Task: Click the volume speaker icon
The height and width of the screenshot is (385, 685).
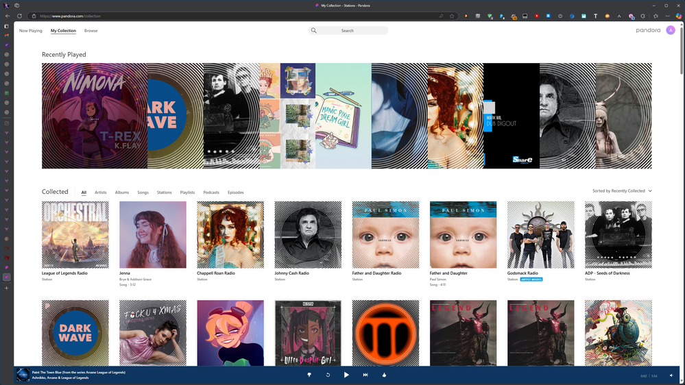Action: click(673, 375)
